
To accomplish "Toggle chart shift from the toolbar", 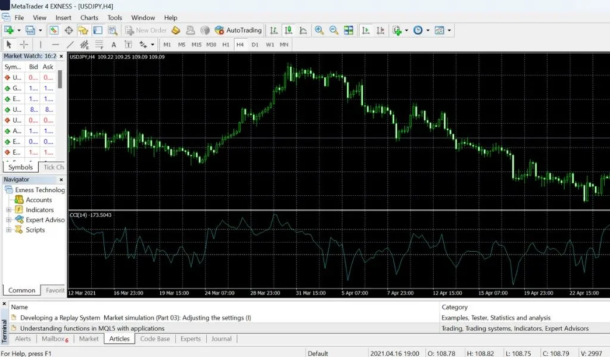I will [379, 30].
